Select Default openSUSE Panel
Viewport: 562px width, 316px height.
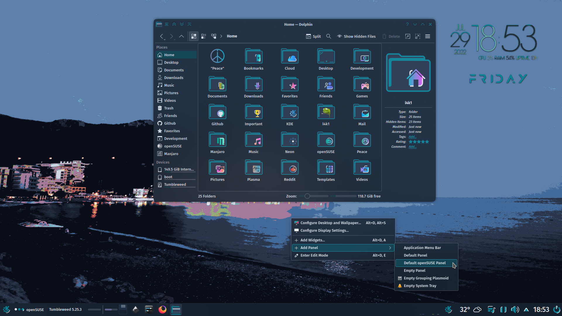tap(426, 263)
